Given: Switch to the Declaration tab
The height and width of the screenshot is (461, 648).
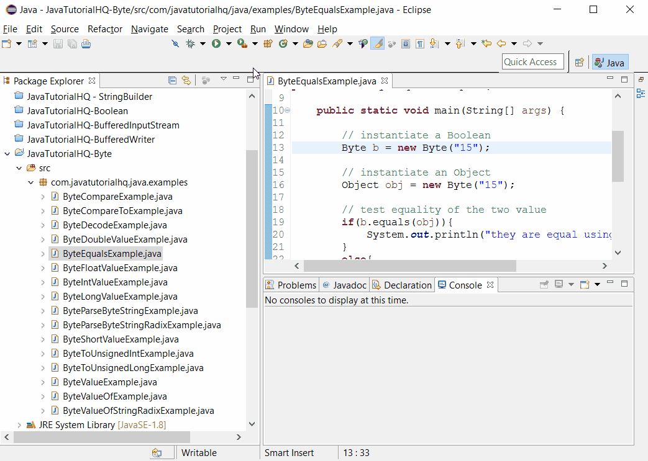Looking at the screenshot, I should tap(402, 285).
